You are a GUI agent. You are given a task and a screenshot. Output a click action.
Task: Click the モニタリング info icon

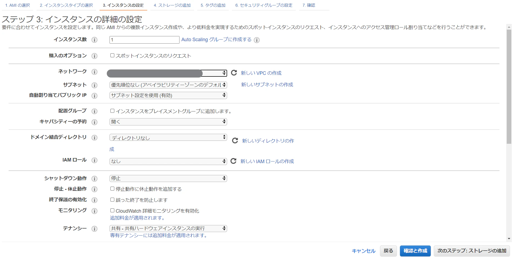point(94,211)
